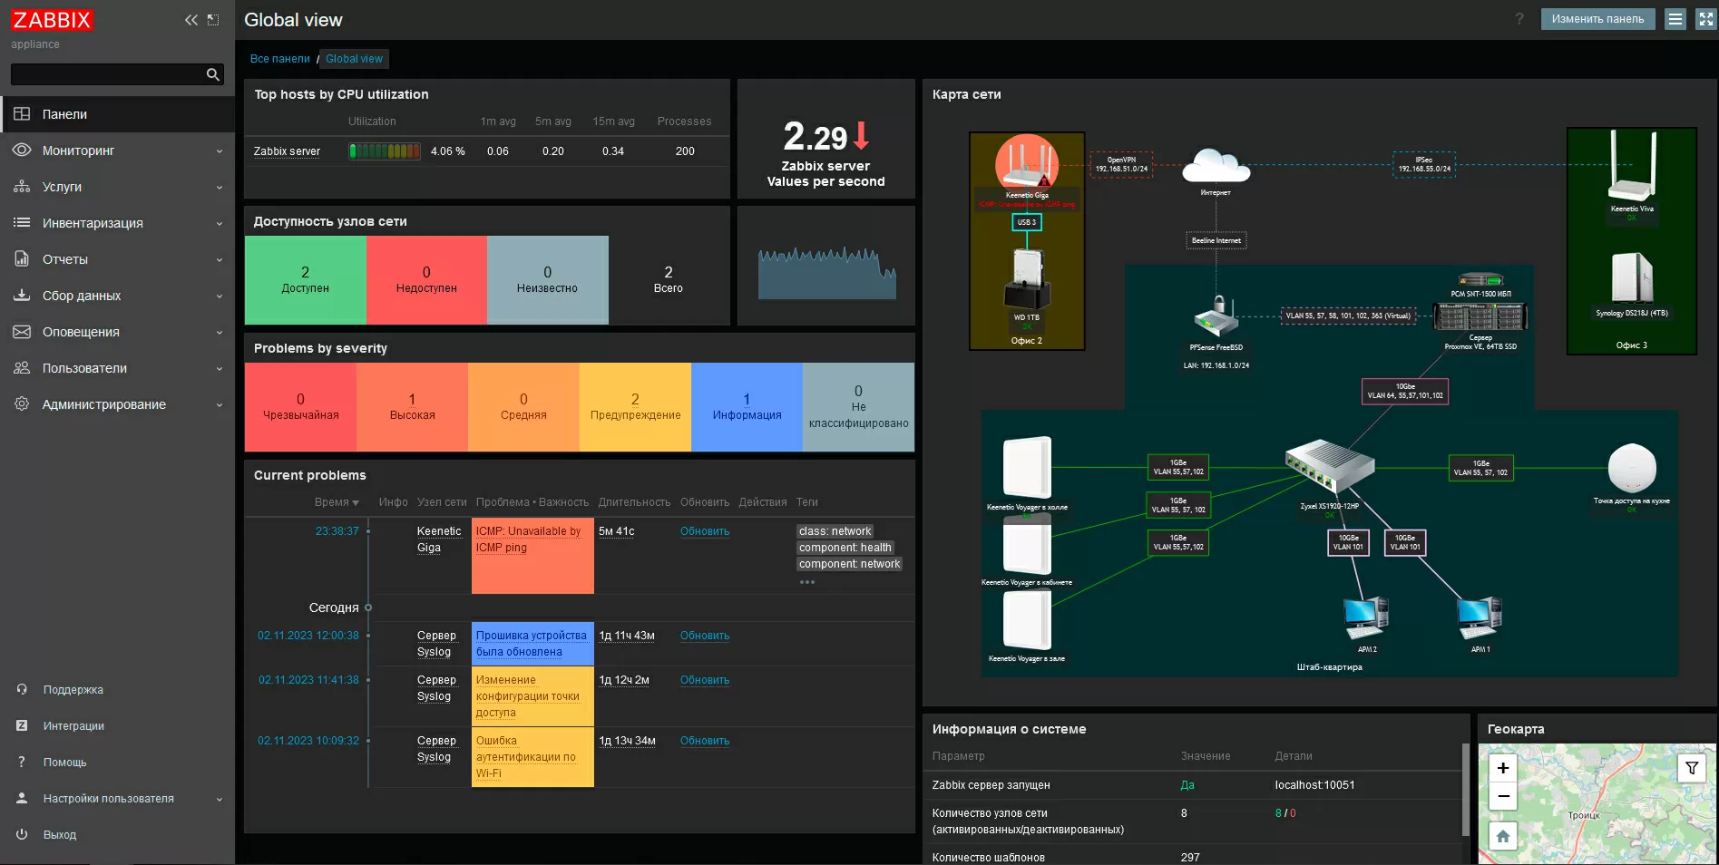Open the Отчеты menu section

118,259
